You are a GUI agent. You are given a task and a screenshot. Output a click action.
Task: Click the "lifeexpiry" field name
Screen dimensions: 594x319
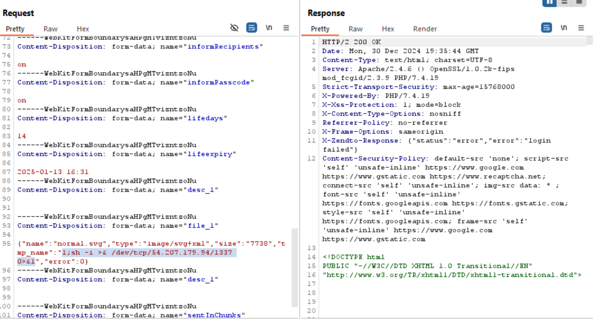tap(210, 154)
